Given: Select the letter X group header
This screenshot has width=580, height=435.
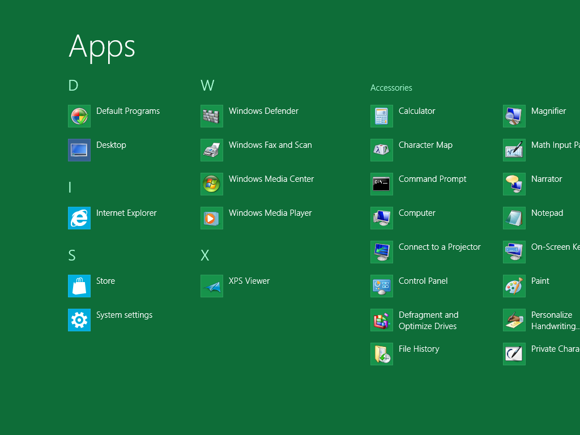Looking at the screenshot, I should click(x=204, y=255).
